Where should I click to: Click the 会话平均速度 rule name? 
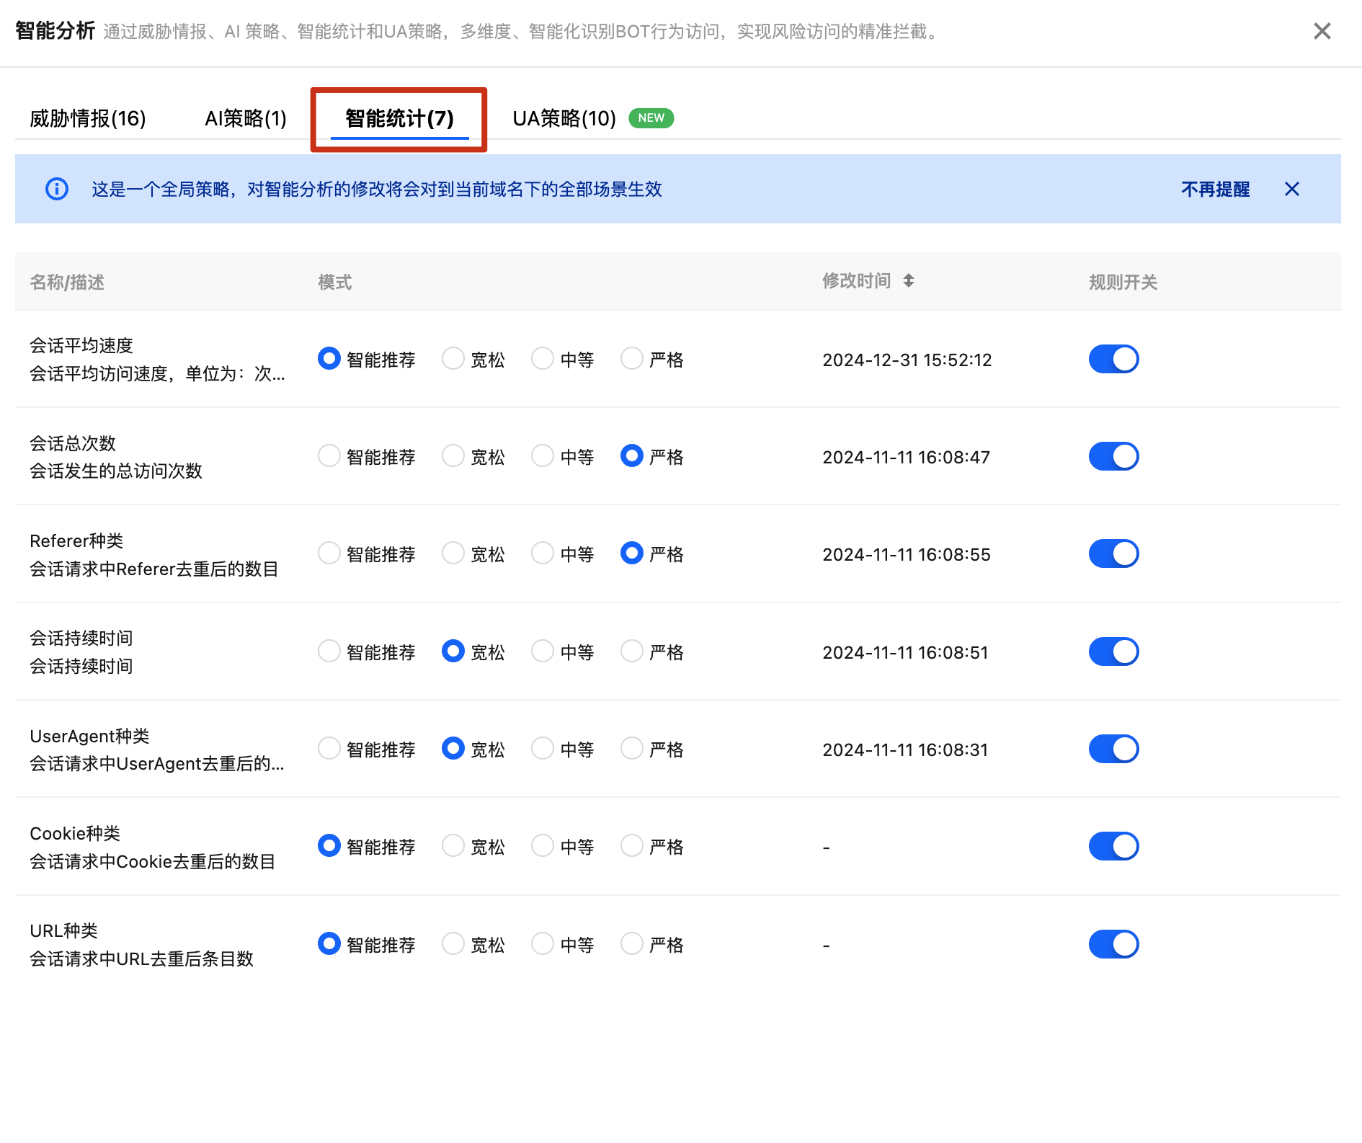[x=81, y=345]
